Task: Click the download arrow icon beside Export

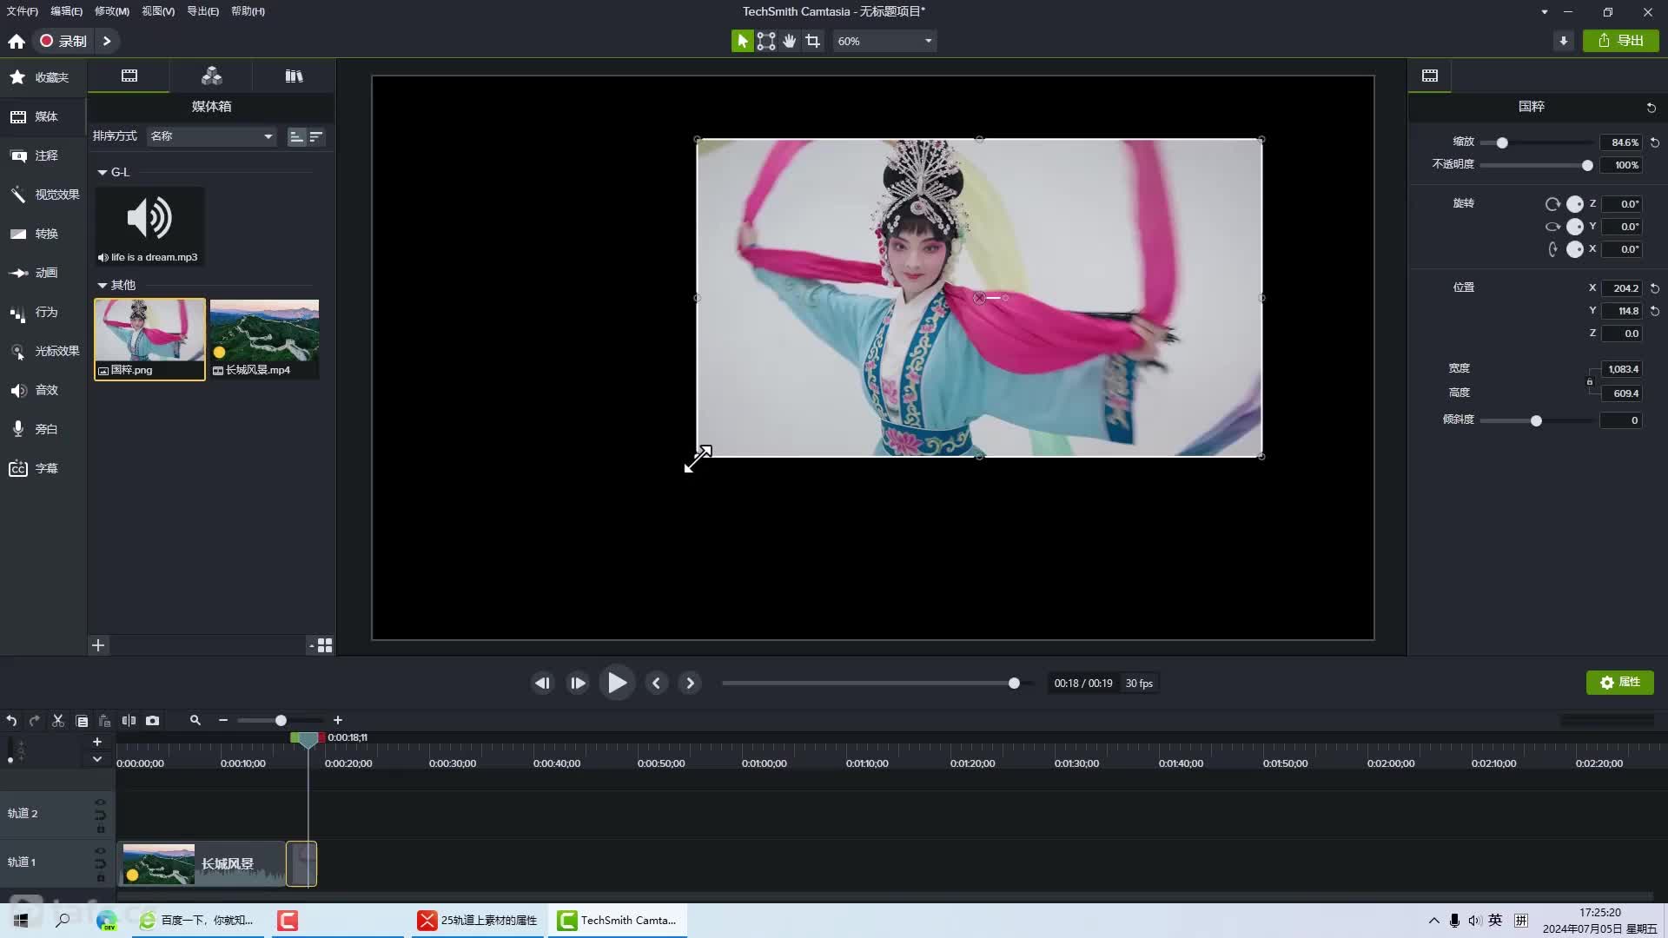Action: pos(1564,41)
